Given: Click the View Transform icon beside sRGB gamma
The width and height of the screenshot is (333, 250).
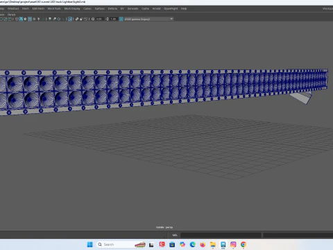Looking at the screenshot, I should point(121,19).
